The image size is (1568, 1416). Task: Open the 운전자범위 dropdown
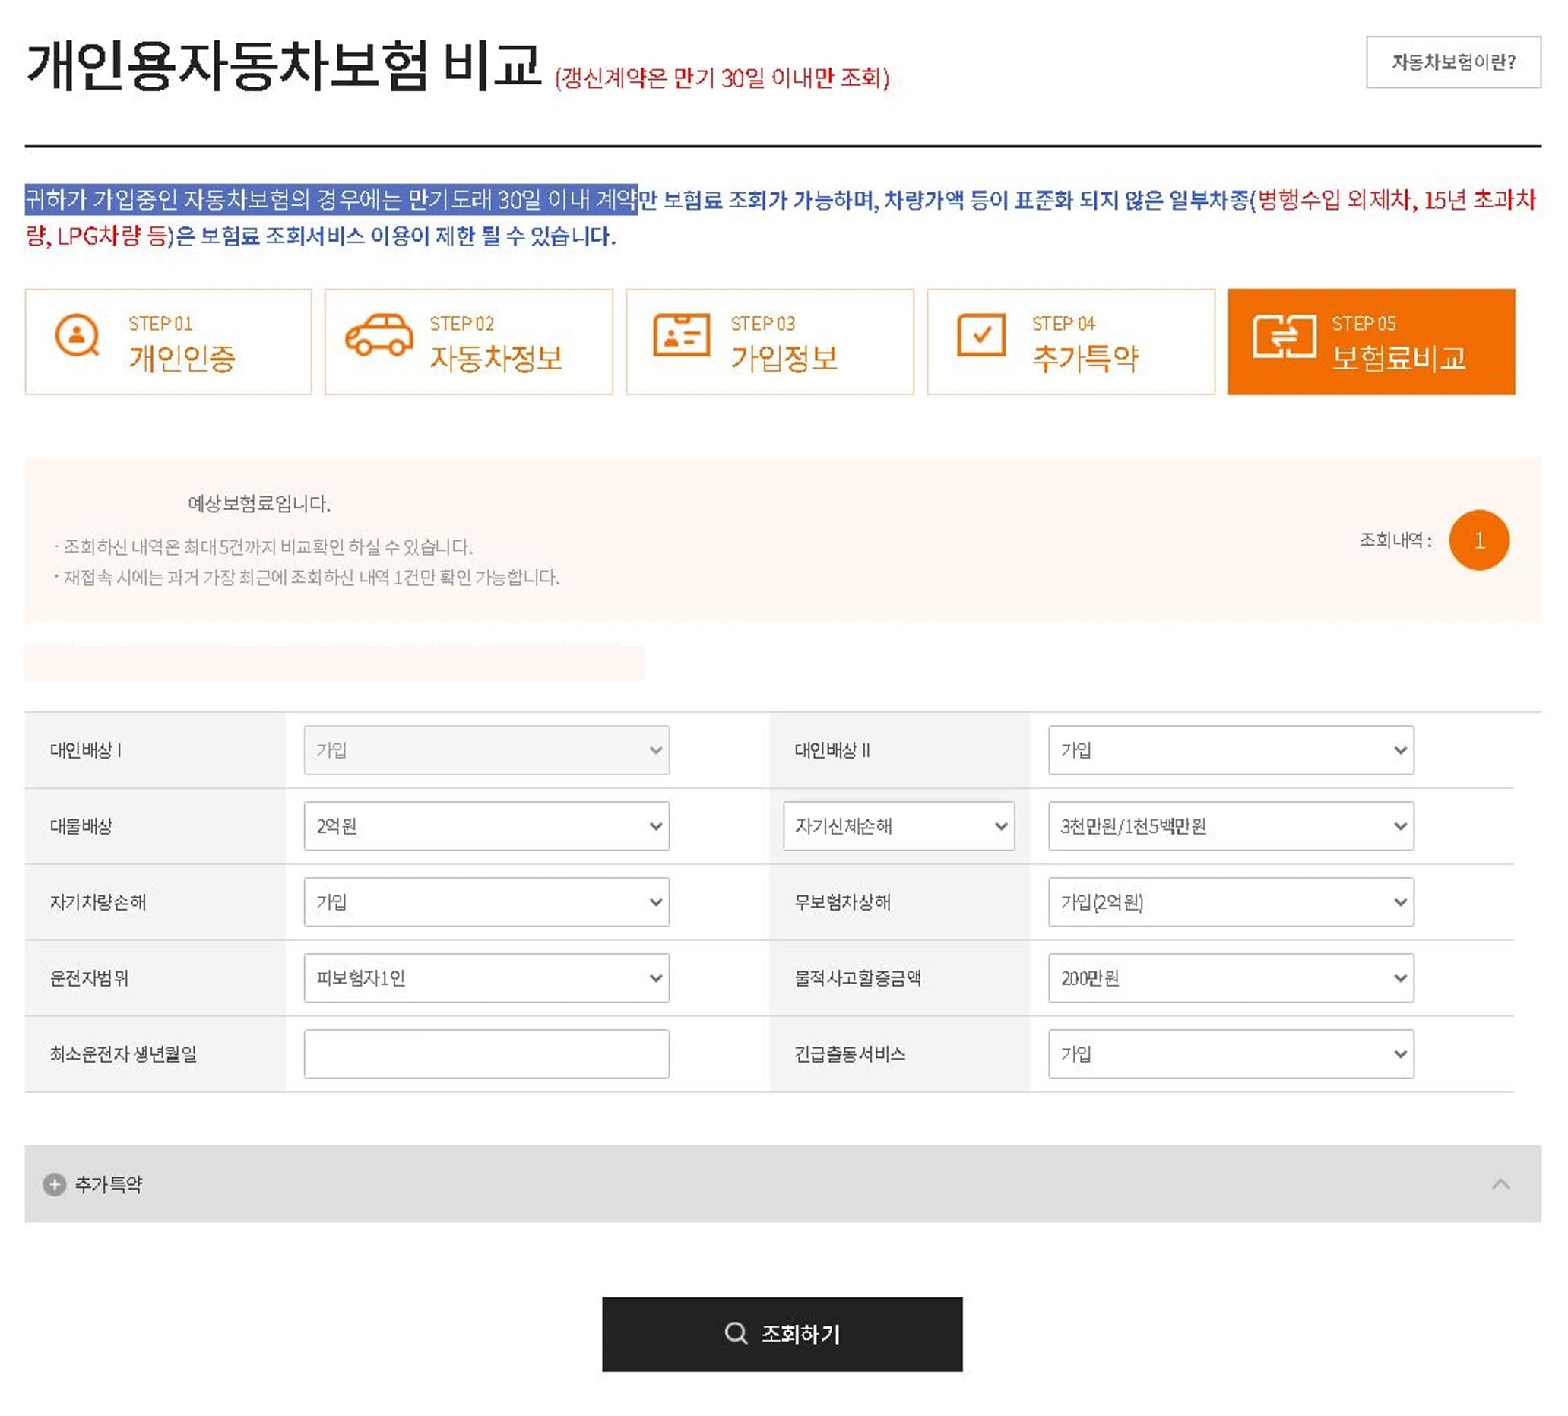(487, 978)
